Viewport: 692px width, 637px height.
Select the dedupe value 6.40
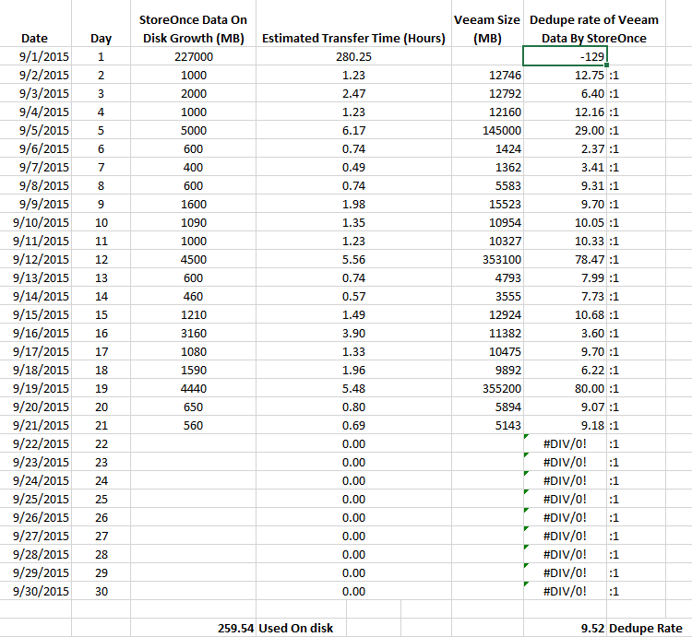[565, 93]
